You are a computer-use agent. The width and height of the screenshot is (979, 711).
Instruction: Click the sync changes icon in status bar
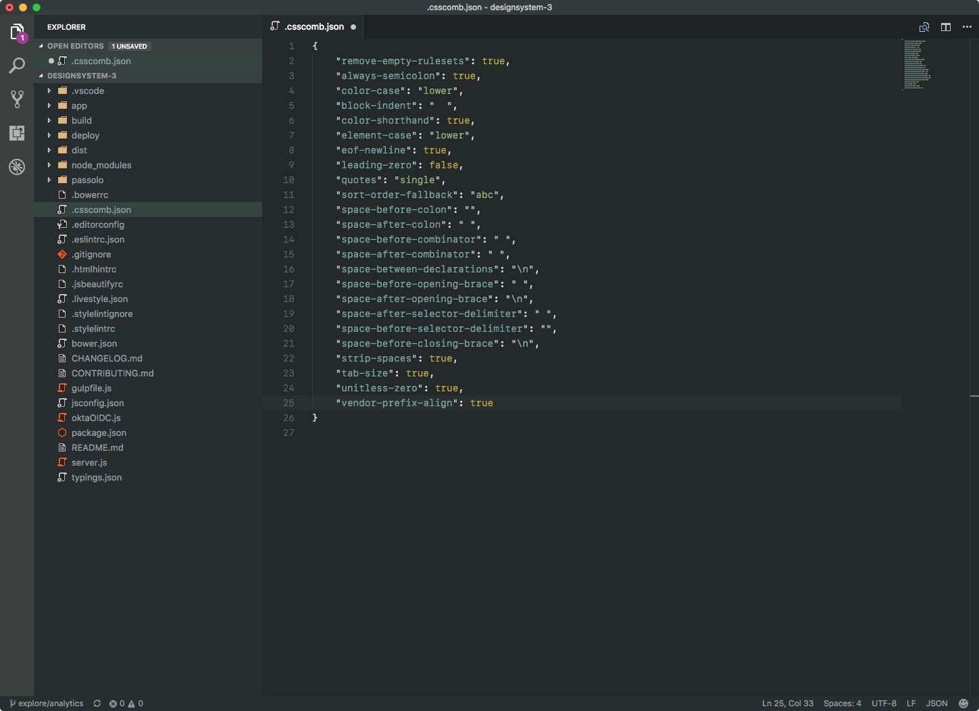pyautogui.click(x=97, y=704)
